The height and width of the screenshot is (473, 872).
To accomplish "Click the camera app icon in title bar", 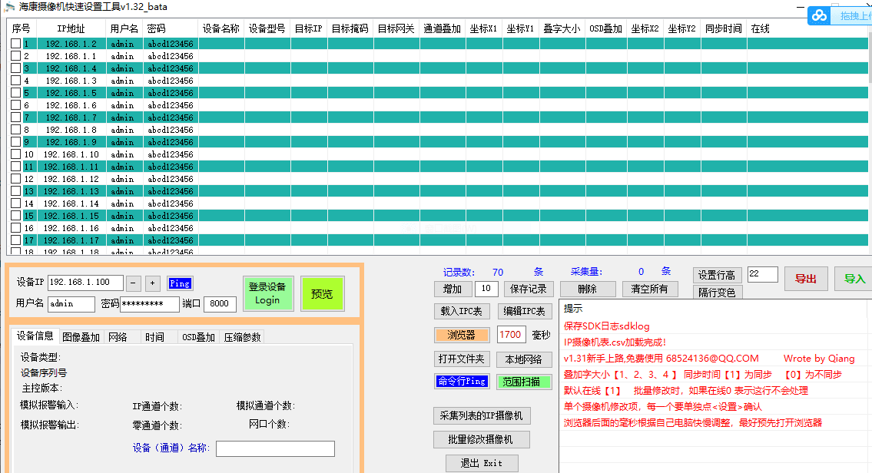I will 9,7.
